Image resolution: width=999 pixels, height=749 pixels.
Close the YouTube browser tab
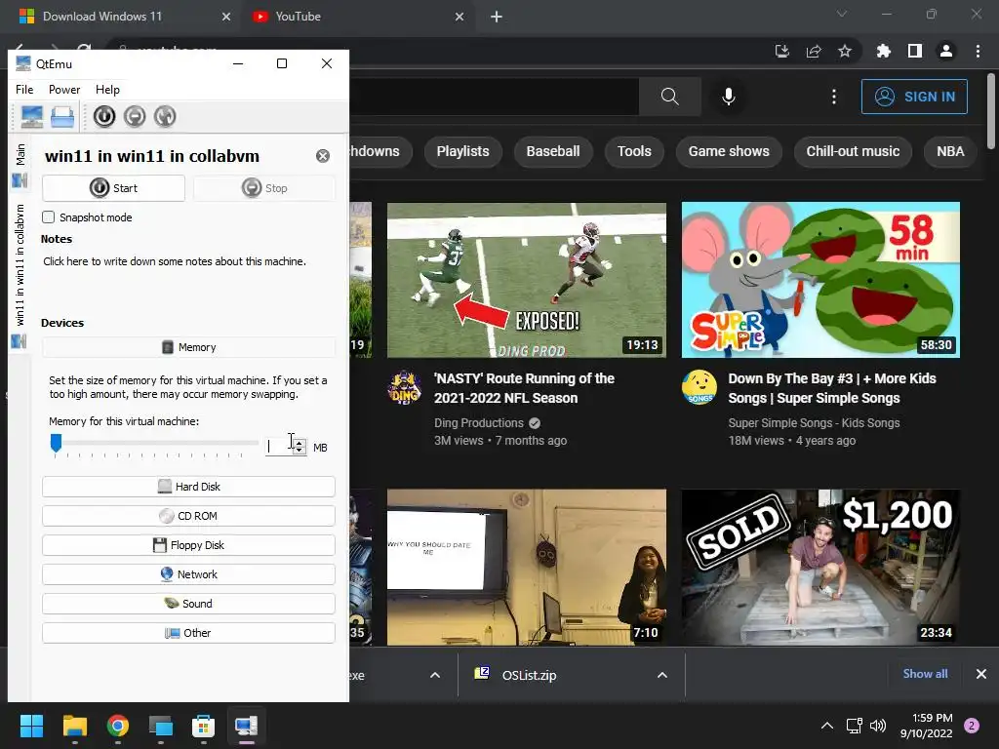coord(460,17)
